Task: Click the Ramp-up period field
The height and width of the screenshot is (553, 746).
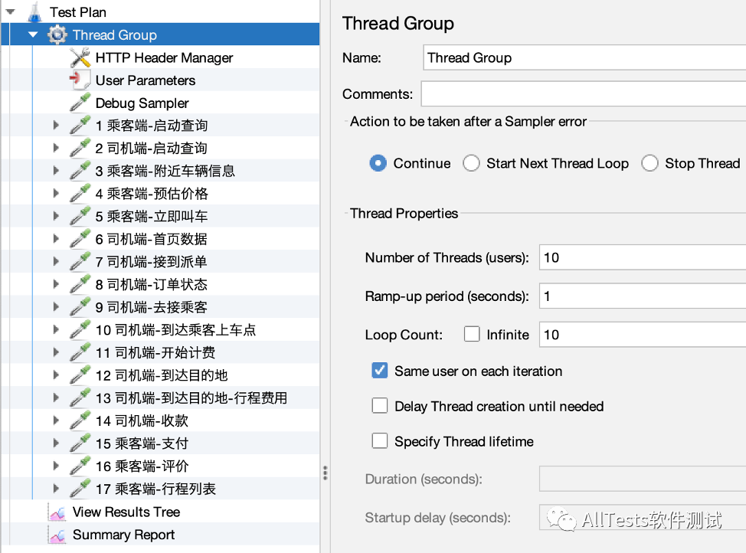Action: [643, 296]
